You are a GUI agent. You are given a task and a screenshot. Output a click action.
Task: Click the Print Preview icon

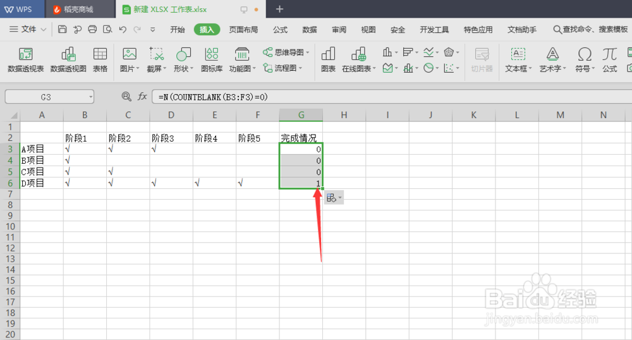click(x=107, y=29)
